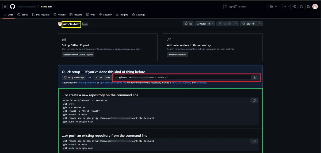This screenshot has height=153, width=321.
Task: Click the owner avatar beside repository title
Action: (x=60, y=24)
